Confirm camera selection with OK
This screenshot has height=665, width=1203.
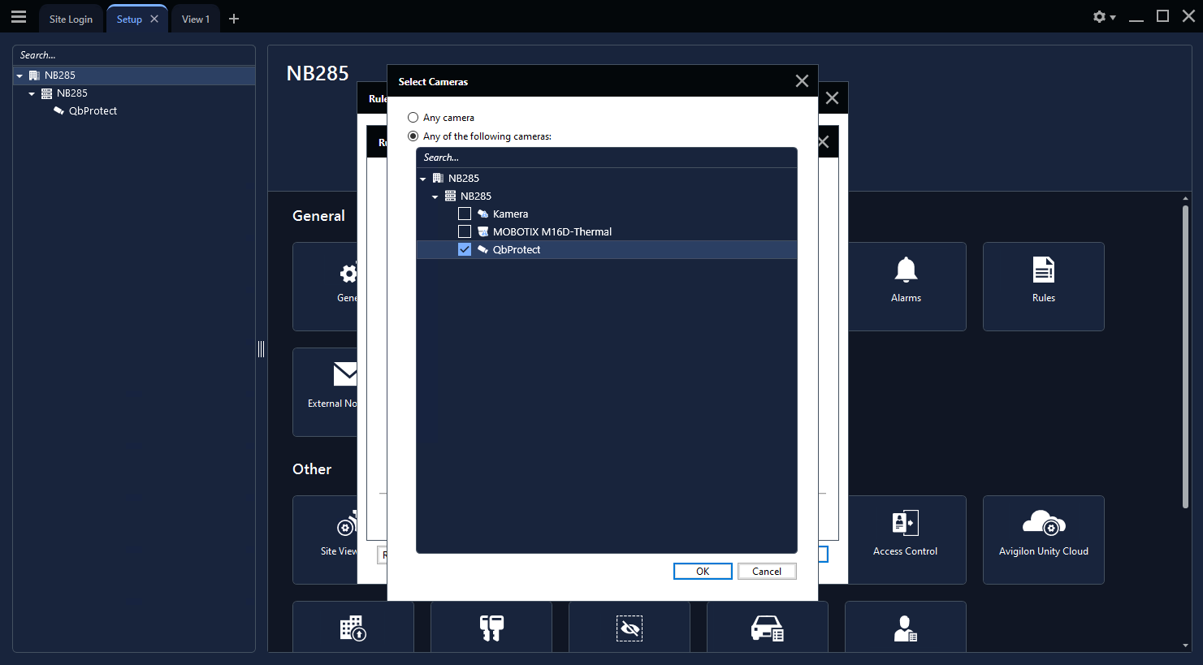(x=703, y=572)
